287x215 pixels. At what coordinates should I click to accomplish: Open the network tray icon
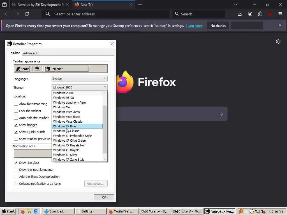[258, 212]
